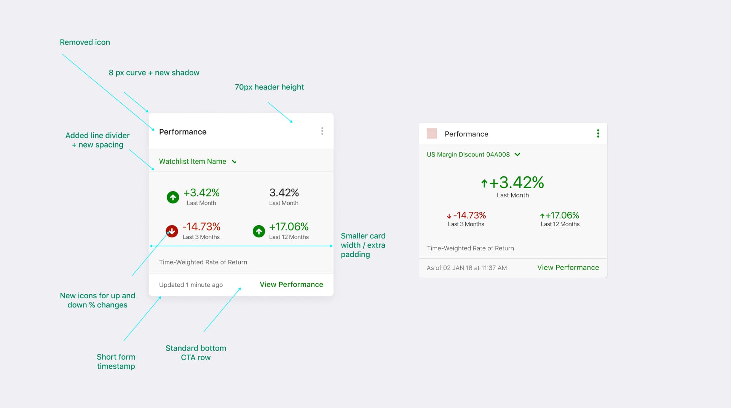731x408 pixels.
Task: Click the small red down arrow in the right card
Action: click(449, 216)
